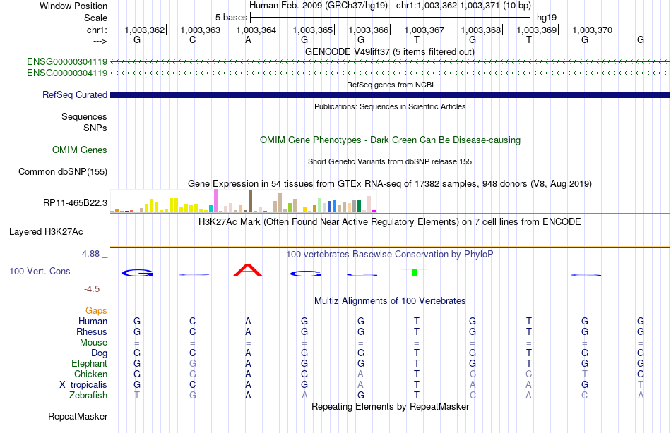
Task: Click the SNPs track label
Action: click(x=95, y=128)
